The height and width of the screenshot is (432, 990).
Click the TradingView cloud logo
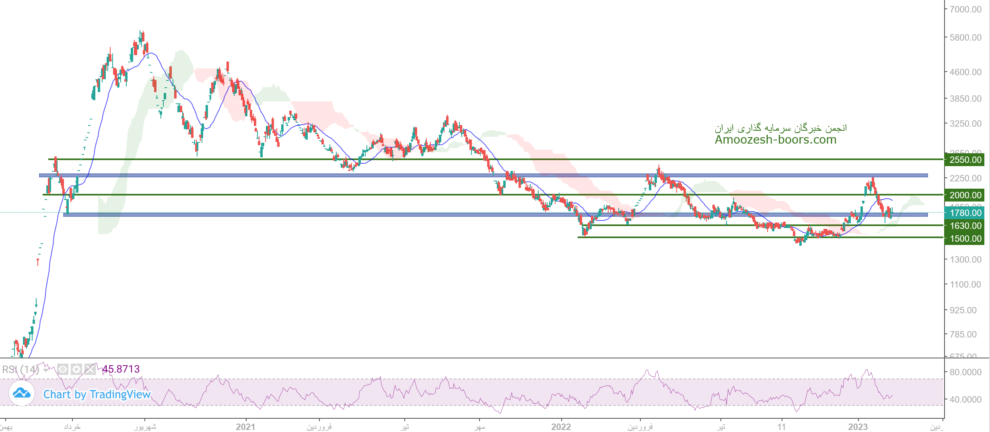22,394
